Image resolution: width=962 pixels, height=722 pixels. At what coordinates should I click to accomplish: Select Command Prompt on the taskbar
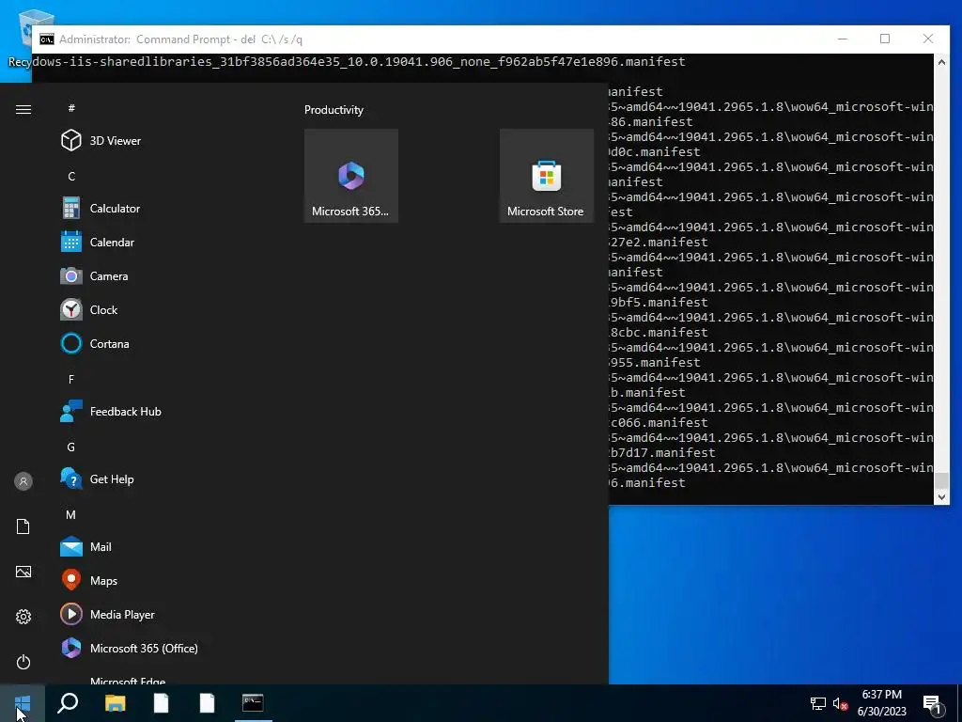click(x=253, y=703)
